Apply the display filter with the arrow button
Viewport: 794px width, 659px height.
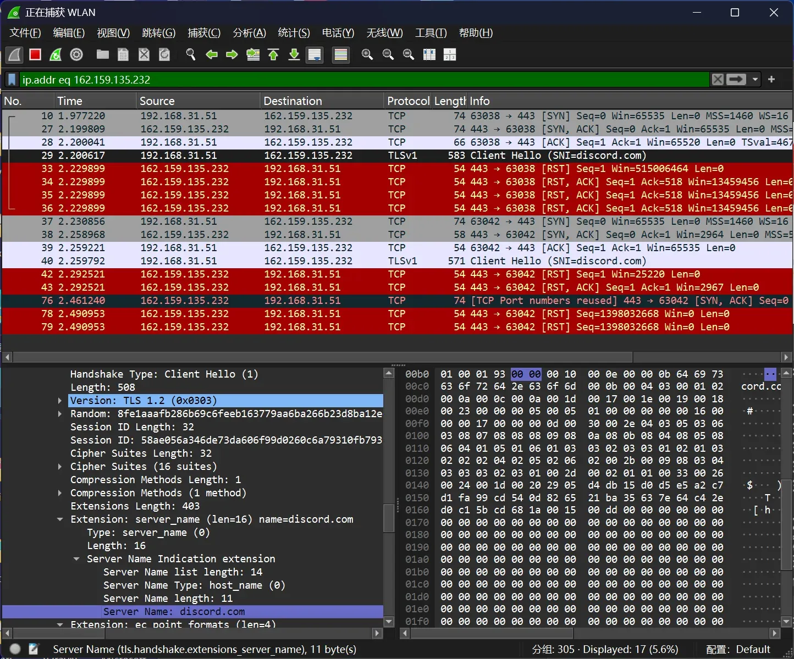point(736,80)
